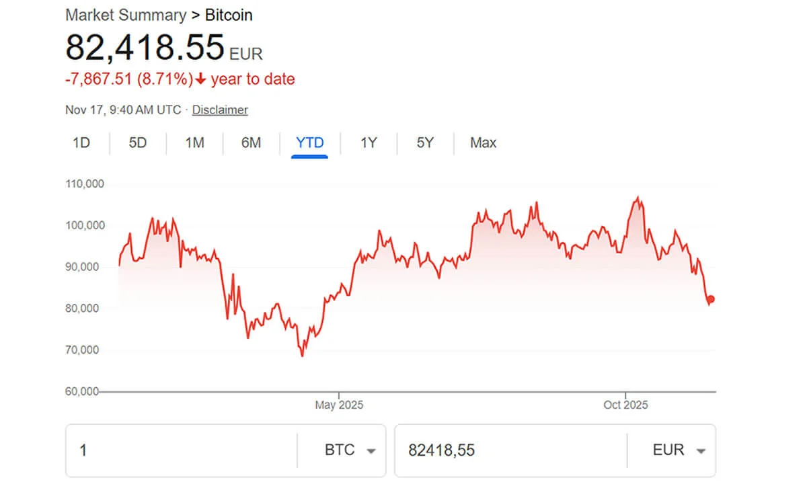Click the BTC amount input field

click(x=182, y=450)
